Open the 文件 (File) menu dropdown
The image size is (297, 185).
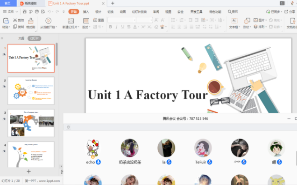coord(10,12)
